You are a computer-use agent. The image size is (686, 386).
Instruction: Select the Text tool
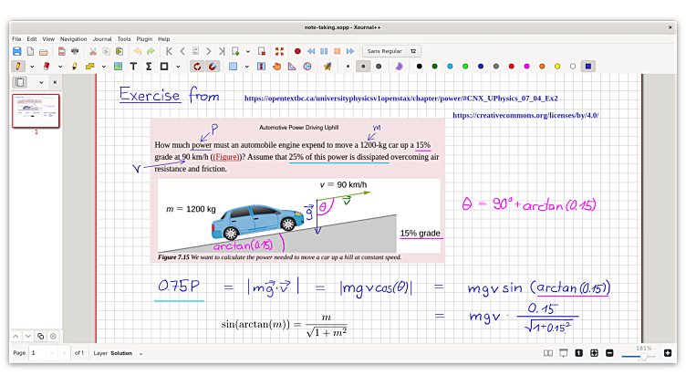tap(134, 66)
